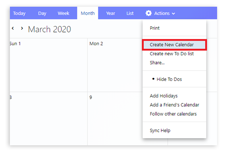Image resolution: width=227 pixels, height=152 pixels.
Task: Switch to the Week view tab
Action: 63,13
